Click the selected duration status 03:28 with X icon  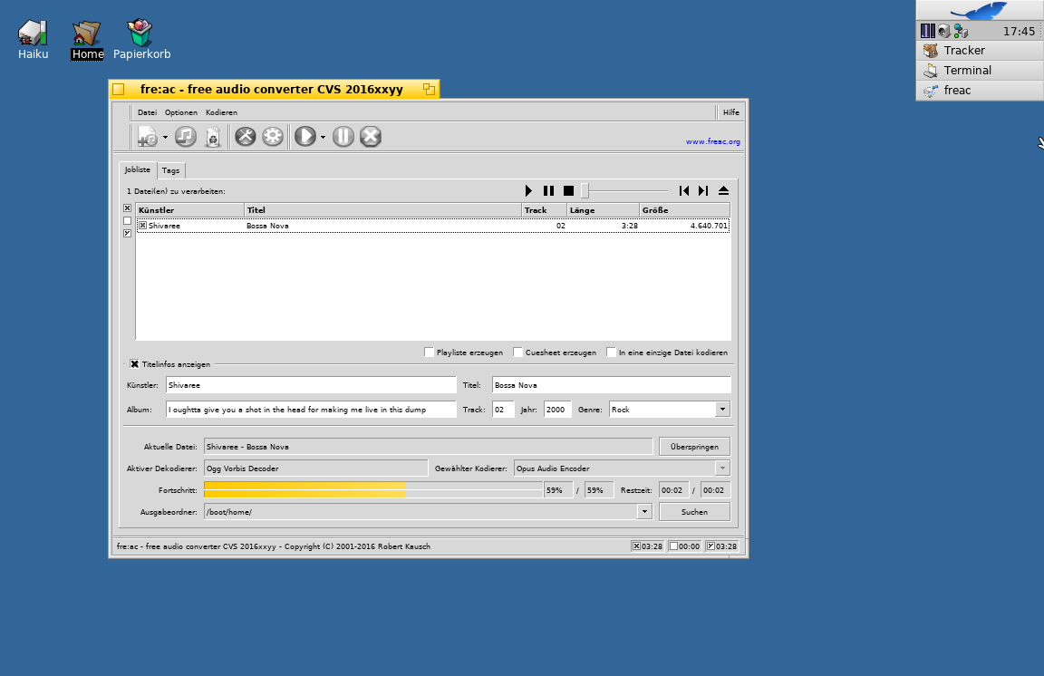(647, 546)
